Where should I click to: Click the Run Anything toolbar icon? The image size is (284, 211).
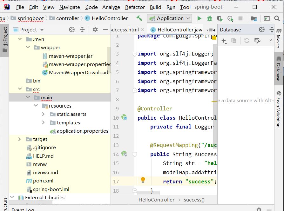[x=267, y=18]
